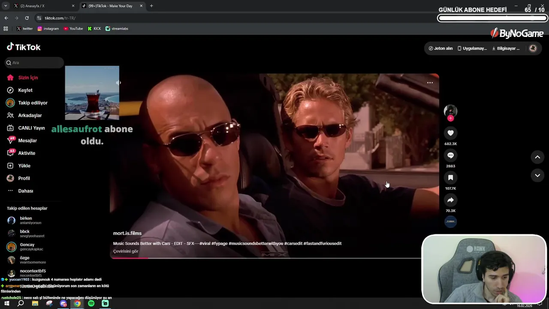Open mort.is.films username on the video

pyautogui.click(x=127, y=233)
